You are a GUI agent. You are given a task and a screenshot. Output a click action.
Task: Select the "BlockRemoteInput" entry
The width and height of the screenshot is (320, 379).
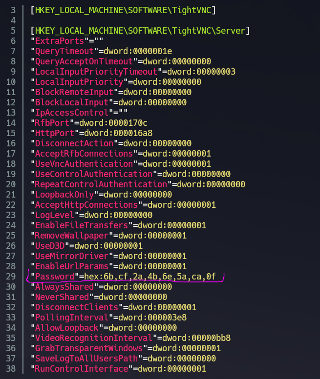pos(111,92)
